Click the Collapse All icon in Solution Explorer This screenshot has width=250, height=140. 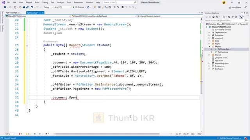coord(232,17)
